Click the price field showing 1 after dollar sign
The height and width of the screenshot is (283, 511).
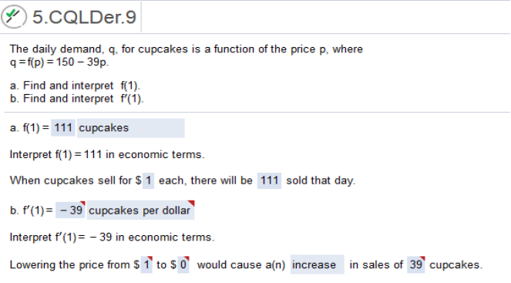coord(148,180)
